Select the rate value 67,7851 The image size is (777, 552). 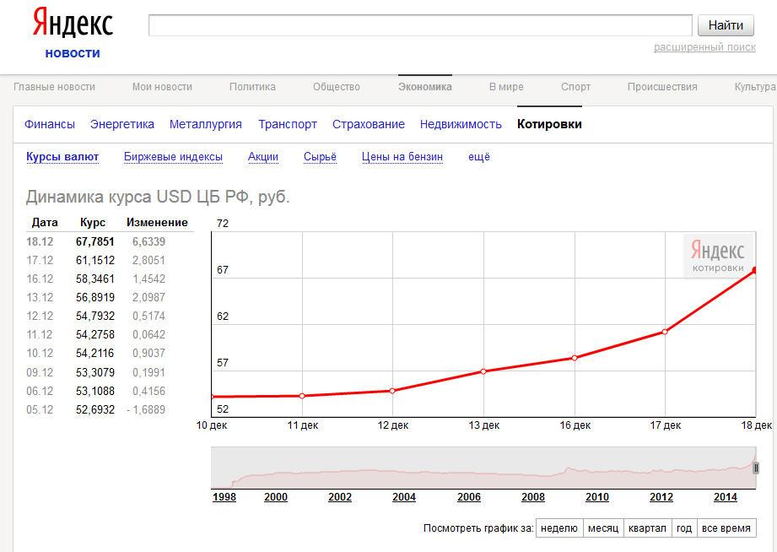pos(95,241)
